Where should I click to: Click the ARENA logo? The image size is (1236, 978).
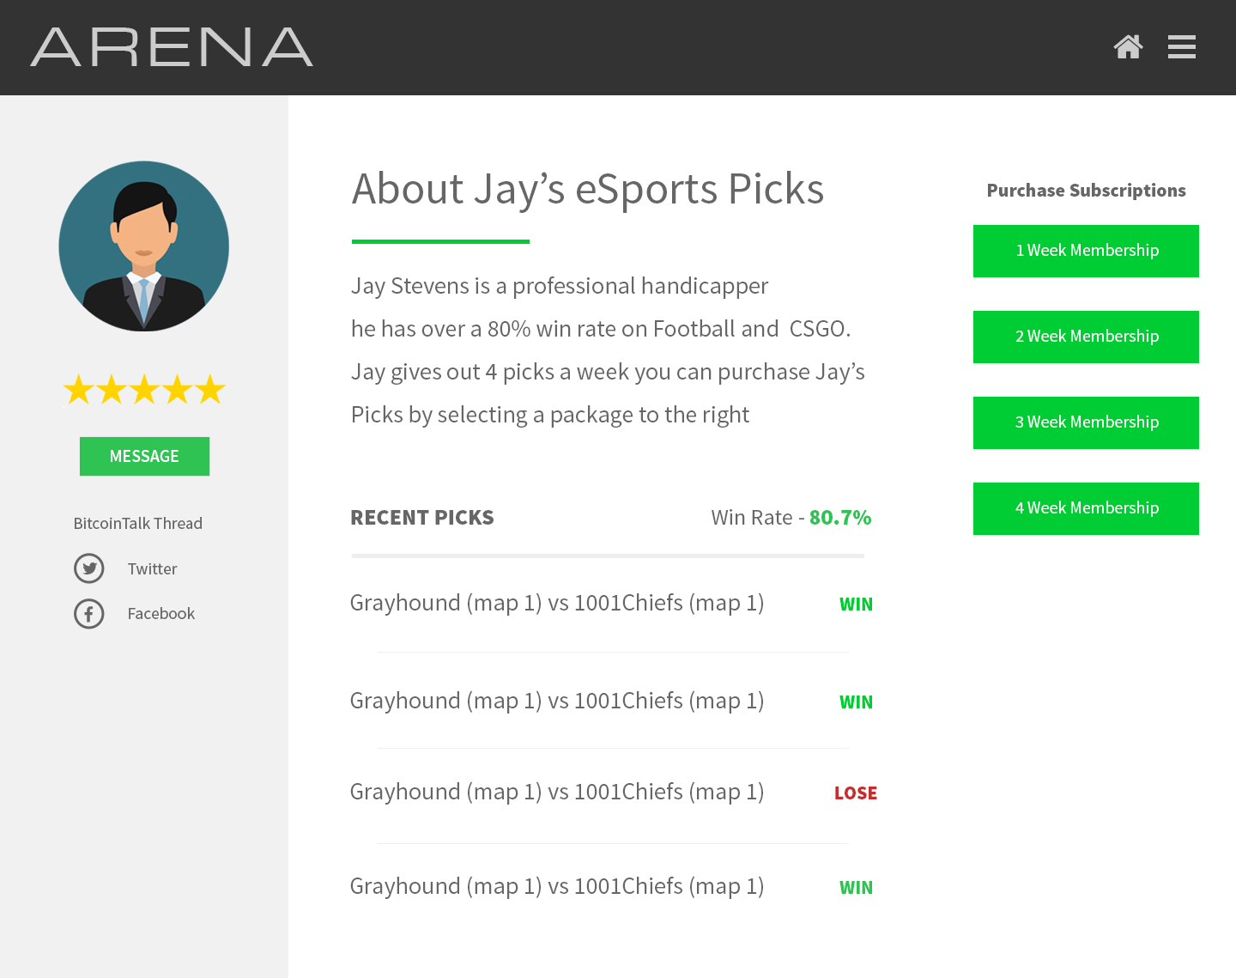(x=172, y=47)
